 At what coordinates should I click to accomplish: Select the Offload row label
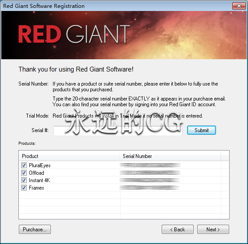pyautogui.click(x=36, y=173)
